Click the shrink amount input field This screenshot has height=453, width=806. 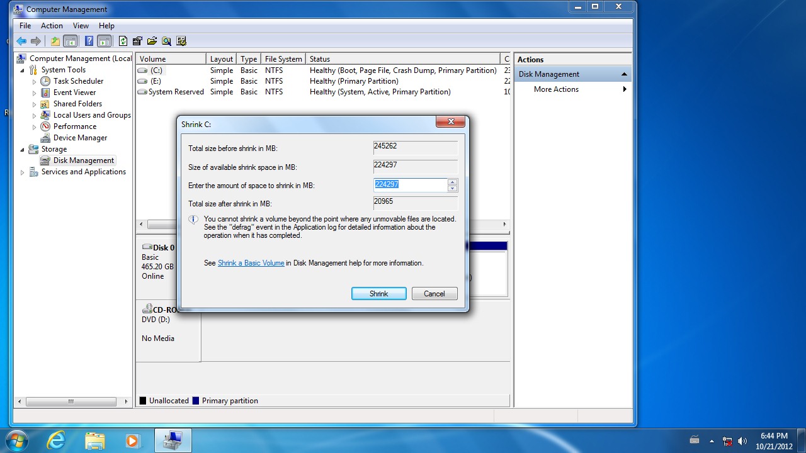pos(411,185)
